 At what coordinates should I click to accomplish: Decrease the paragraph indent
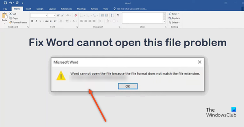click(x=102, y=15)
